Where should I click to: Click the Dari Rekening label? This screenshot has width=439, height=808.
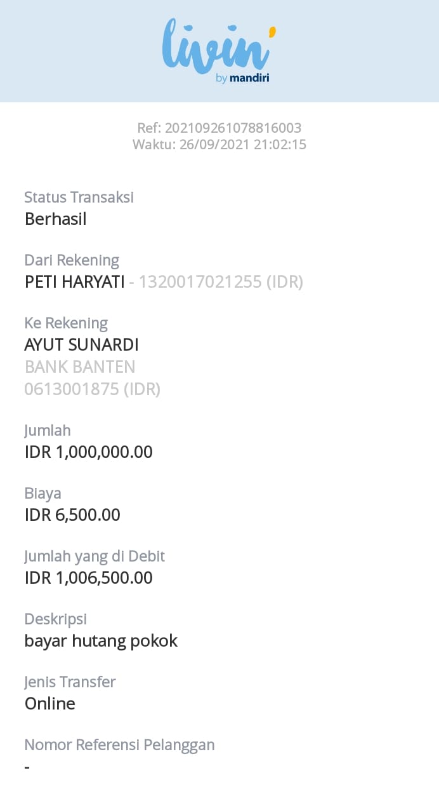click(x=72, y=260)
